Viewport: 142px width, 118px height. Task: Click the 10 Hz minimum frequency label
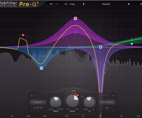click(51, 109)
